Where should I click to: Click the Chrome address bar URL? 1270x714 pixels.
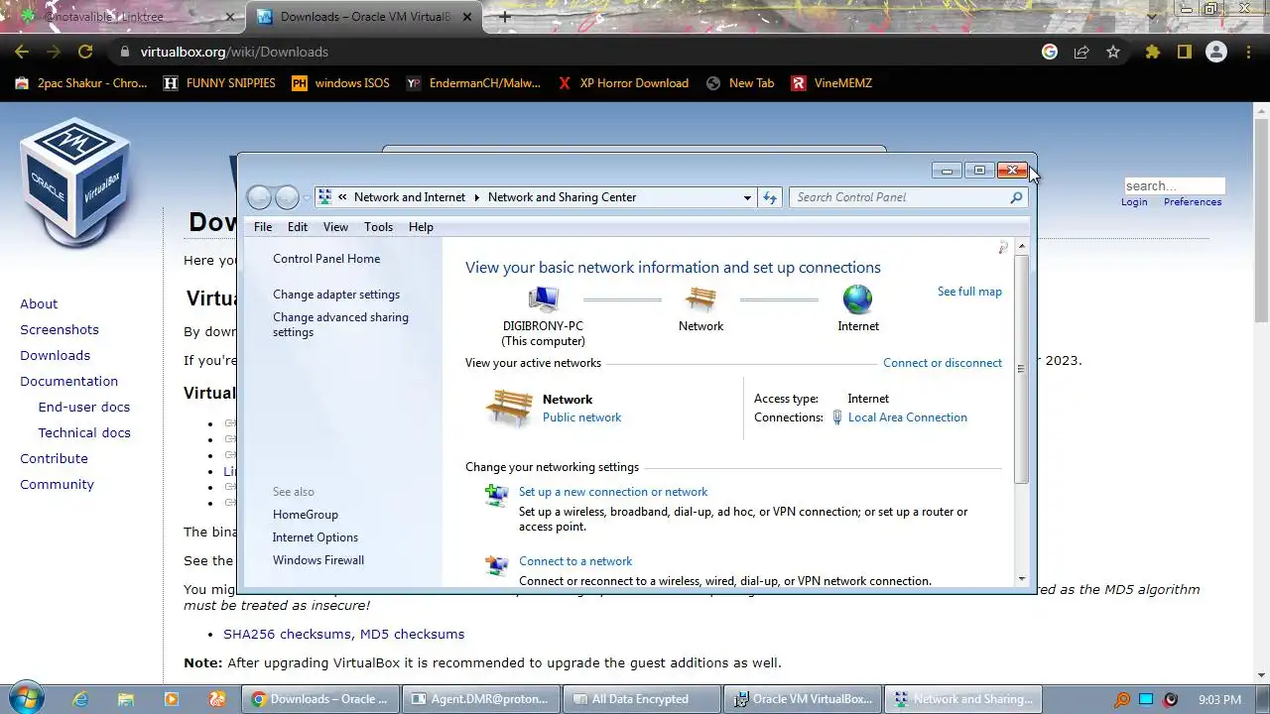coord(234,52)
